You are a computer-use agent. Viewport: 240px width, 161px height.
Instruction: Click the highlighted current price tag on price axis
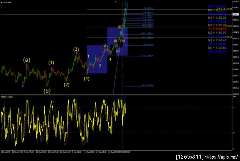pos(236,14)
